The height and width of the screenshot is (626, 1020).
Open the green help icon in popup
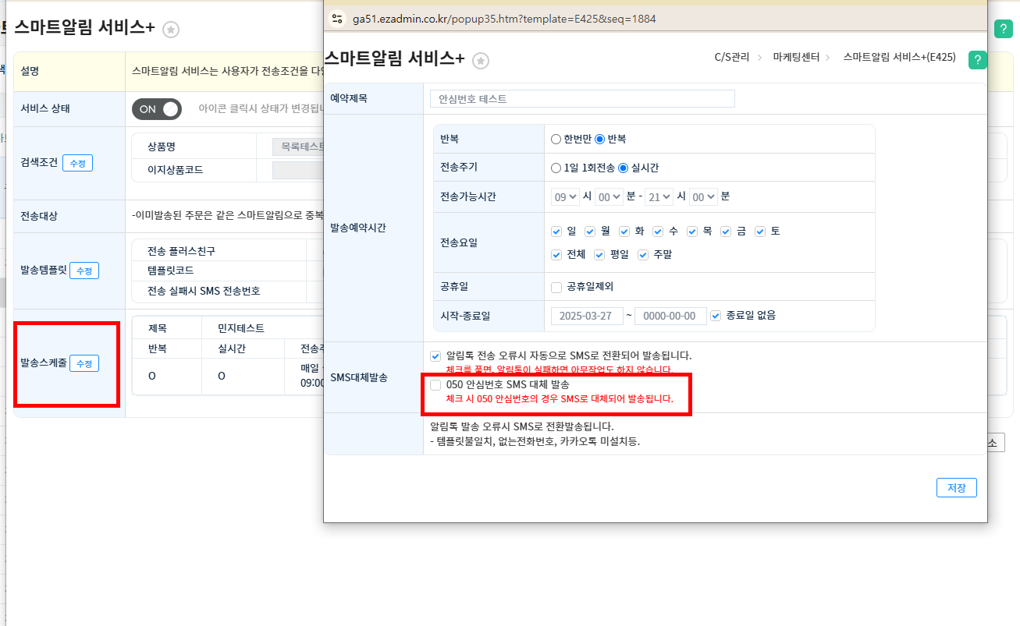click(977, 59)
